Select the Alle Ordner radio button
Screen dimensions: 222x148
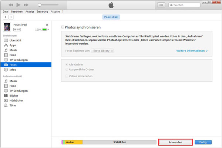pos(67,64)
